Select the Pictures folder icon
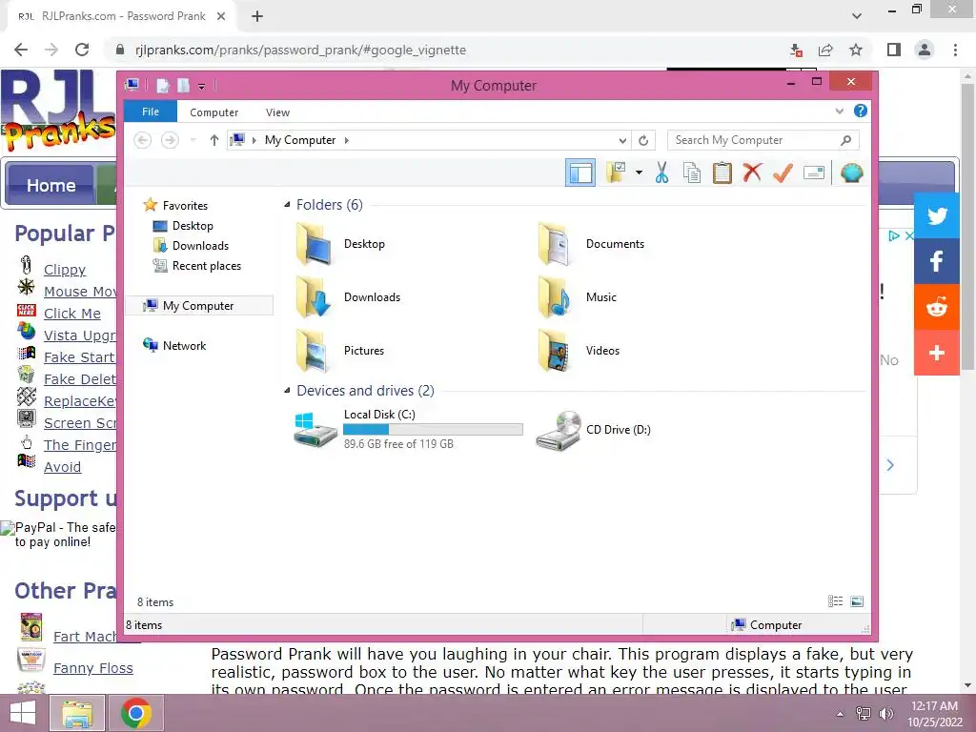Screen dimensions: 976x732 pyautogui.click(x=315, y=351)
